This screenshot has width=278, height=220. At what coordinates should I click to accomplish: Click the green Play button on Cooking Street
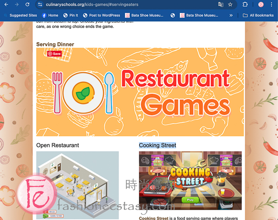pos(190,200)
